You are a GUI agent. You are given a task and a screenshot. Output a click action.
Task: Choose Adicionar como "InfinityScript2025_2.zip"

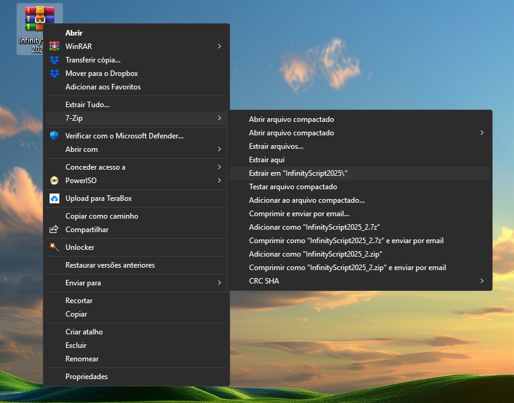click(x=316, y=254)
